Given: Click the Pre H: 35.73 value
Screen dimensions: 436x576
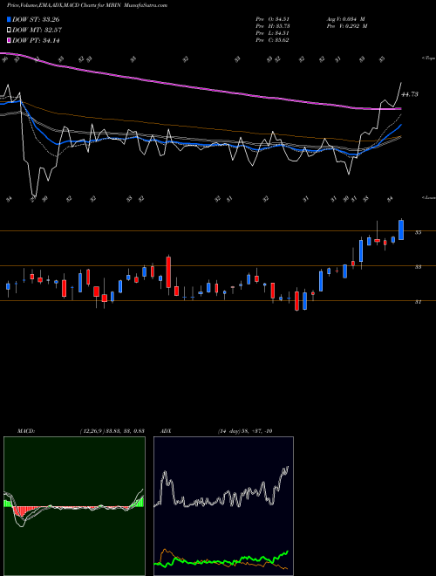Looking at the screenshot, I should (x=272, y=26).
